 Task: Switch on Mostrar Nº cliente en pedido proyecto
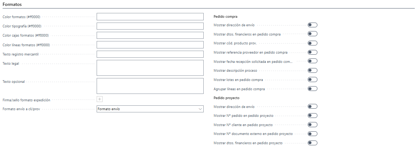pos(313,125)
